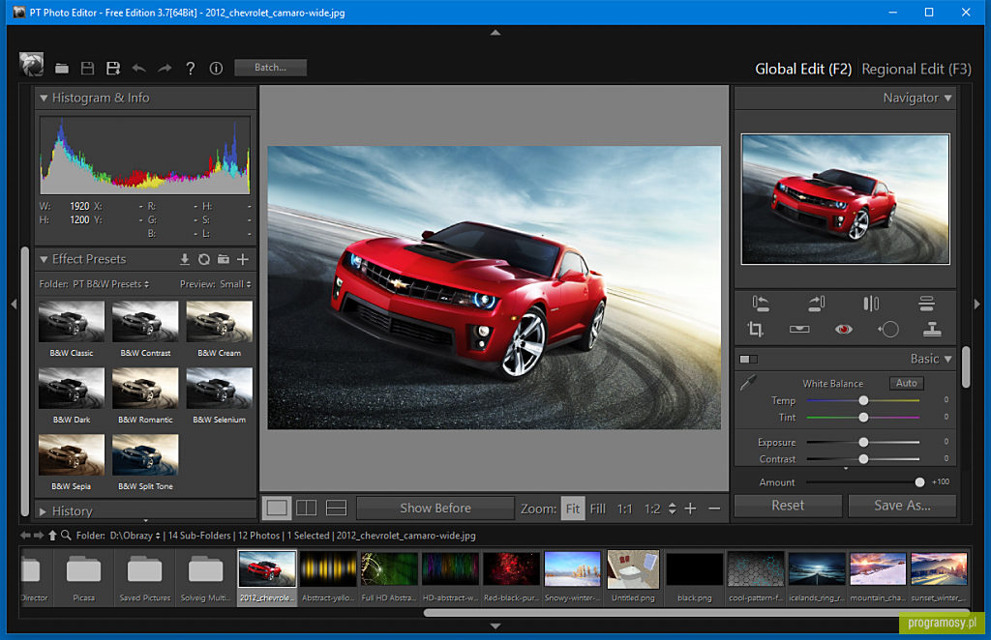This screenshot has width=991, height=640.
Task: Select the Clone Stamp tool
Action: [x=932, y=329]
